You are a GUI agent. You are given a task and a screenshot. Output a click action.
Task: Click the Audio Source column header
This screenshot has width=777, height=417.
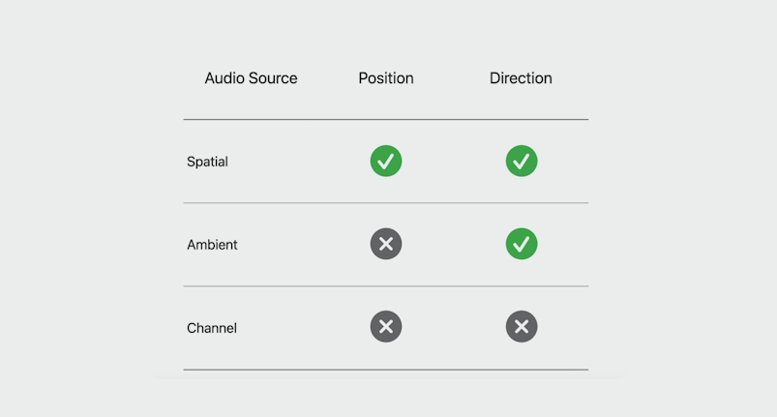(252, 78)
